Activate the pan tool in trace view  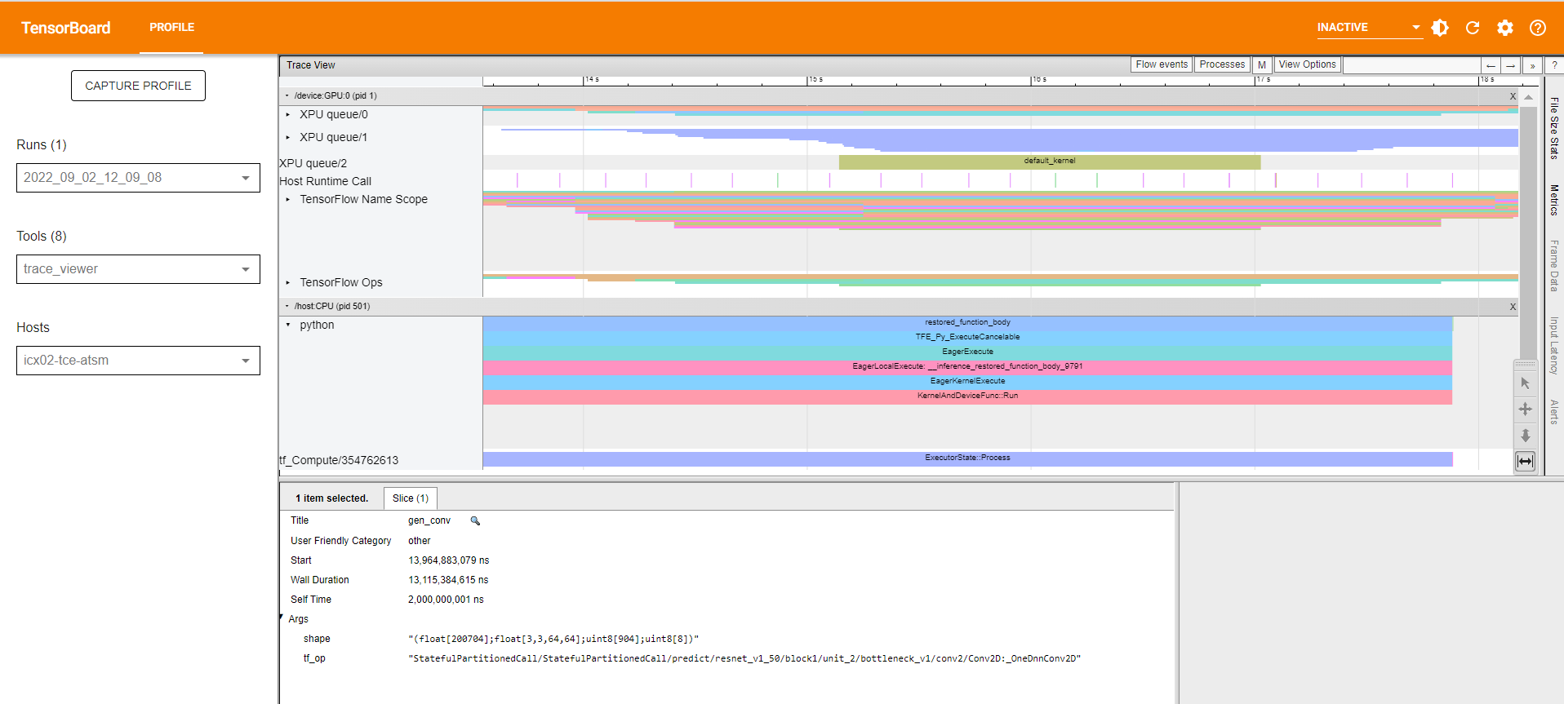click(1525, 410)
